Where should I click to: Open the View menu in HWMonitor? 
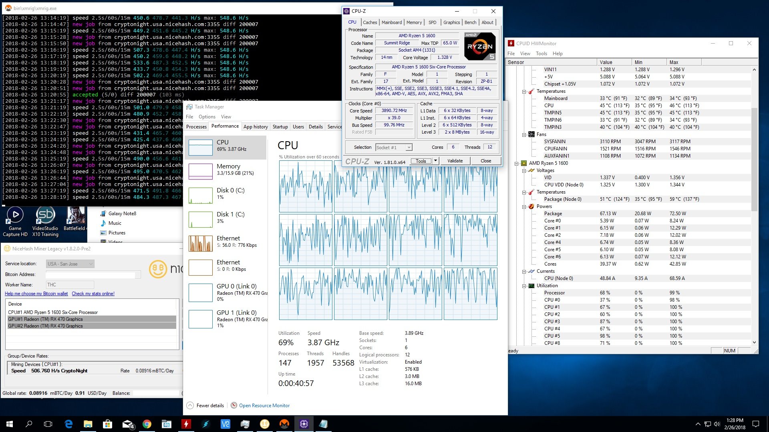[525, 54]
